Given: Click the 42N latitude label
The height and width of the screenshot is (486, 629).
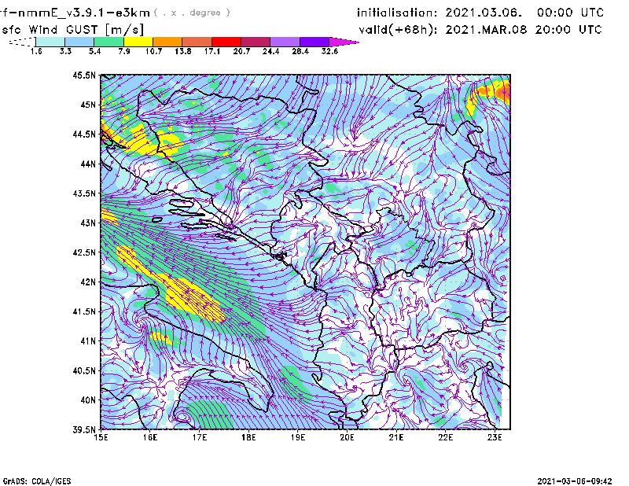Looking at the screenshot, I should (x=88, y=282).
